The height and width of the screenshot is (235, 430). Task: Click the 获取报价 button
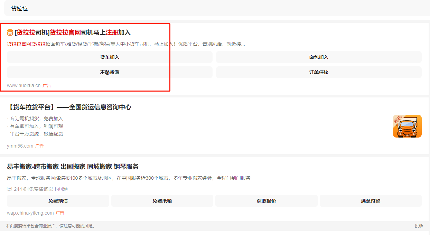click(x=266, y=201)
